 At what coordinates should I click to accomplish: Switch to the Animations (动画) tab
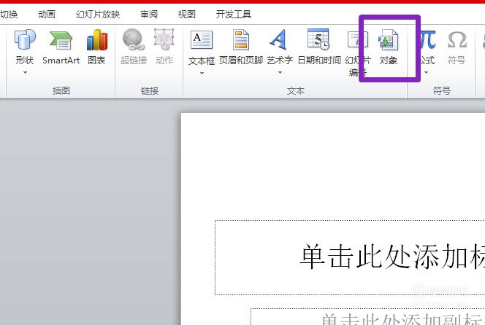pyautogui.click(x=47, y=14)
